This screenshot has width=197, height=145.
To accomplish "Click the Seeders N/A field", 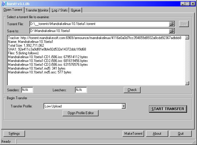I will [x=27, y=90].
